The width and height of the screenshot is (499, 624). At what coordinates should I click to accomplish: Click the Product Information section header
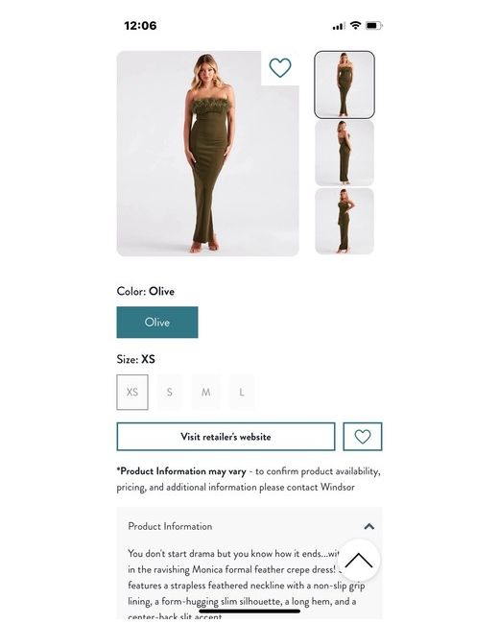[249, 526]
